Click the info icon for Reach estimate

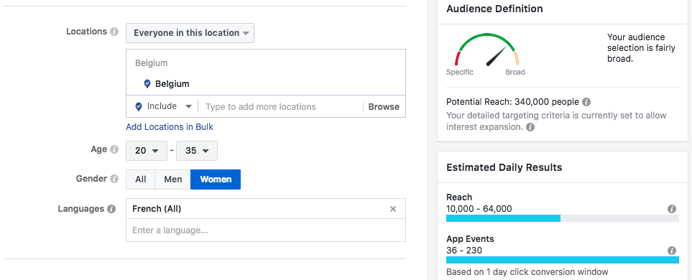click(x=672, y=209)
